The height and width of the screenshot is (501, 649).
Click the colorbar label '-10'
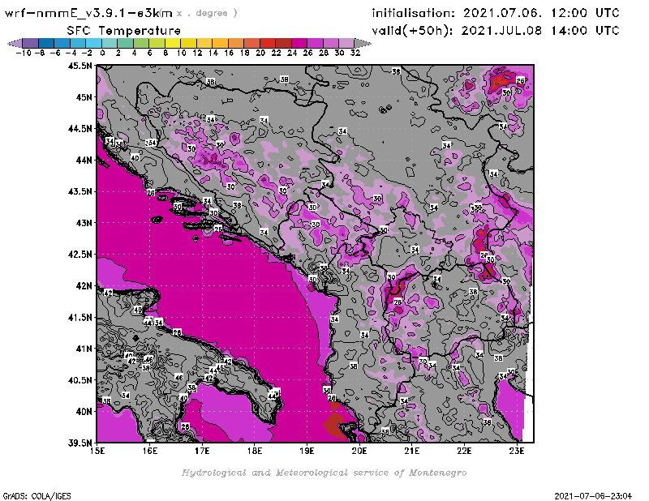(x=24, y=53)
